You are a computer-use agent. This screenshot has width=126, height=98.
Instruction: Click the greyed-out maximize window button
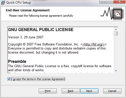pos(110,2)
